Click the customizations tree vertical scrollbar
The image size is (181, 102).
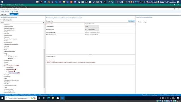pos(44,68)
